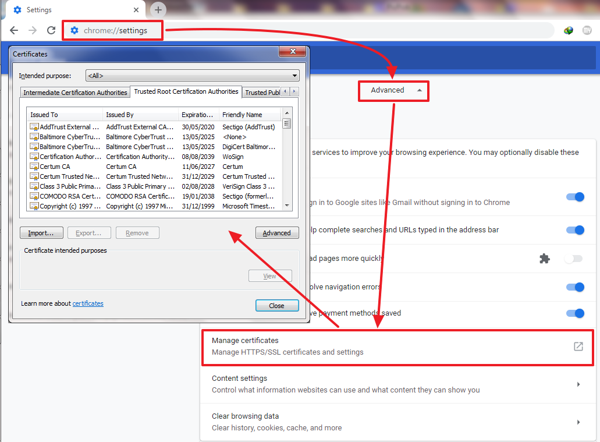Switch to Intermediate Certification Authorities tab
Screen dimensions: 600x442
[75, 93]
